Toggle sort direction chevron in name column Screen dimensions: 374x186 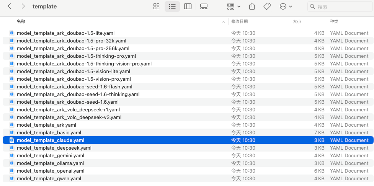point(224,22)
